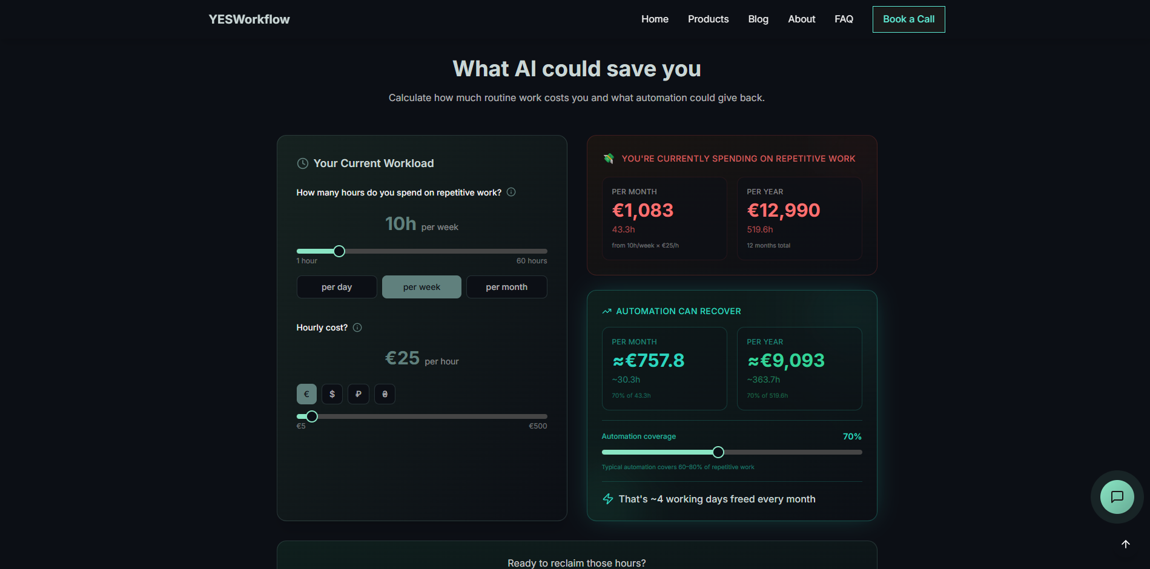Adjust the automation coverage slider
The height and width of the screenshot is (569, 1150).
coord(718,452)
